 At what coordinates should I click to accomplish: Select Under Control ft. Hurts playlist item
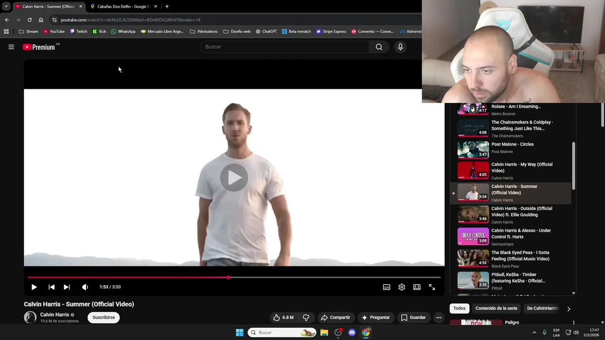[x=510, y=237]
